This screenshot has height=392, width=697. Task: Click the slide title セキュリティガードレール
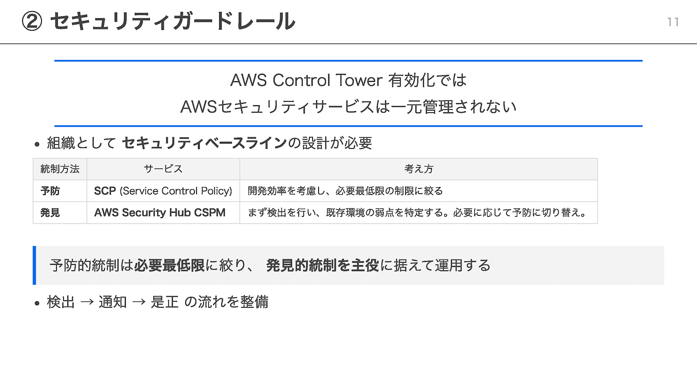[173, 21]
